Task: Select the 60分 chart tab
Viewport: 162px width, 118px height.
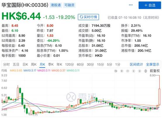Action: click(x=80, y=64)
